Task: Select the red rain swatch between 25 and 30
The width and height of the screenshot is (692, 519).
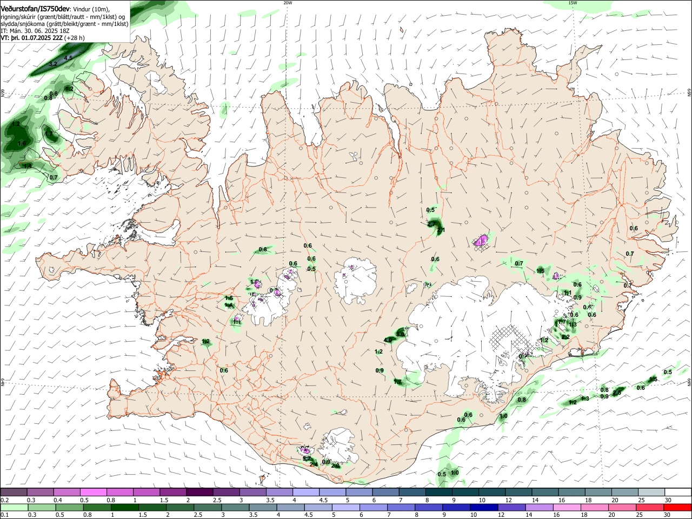Action: pos(650,507)
